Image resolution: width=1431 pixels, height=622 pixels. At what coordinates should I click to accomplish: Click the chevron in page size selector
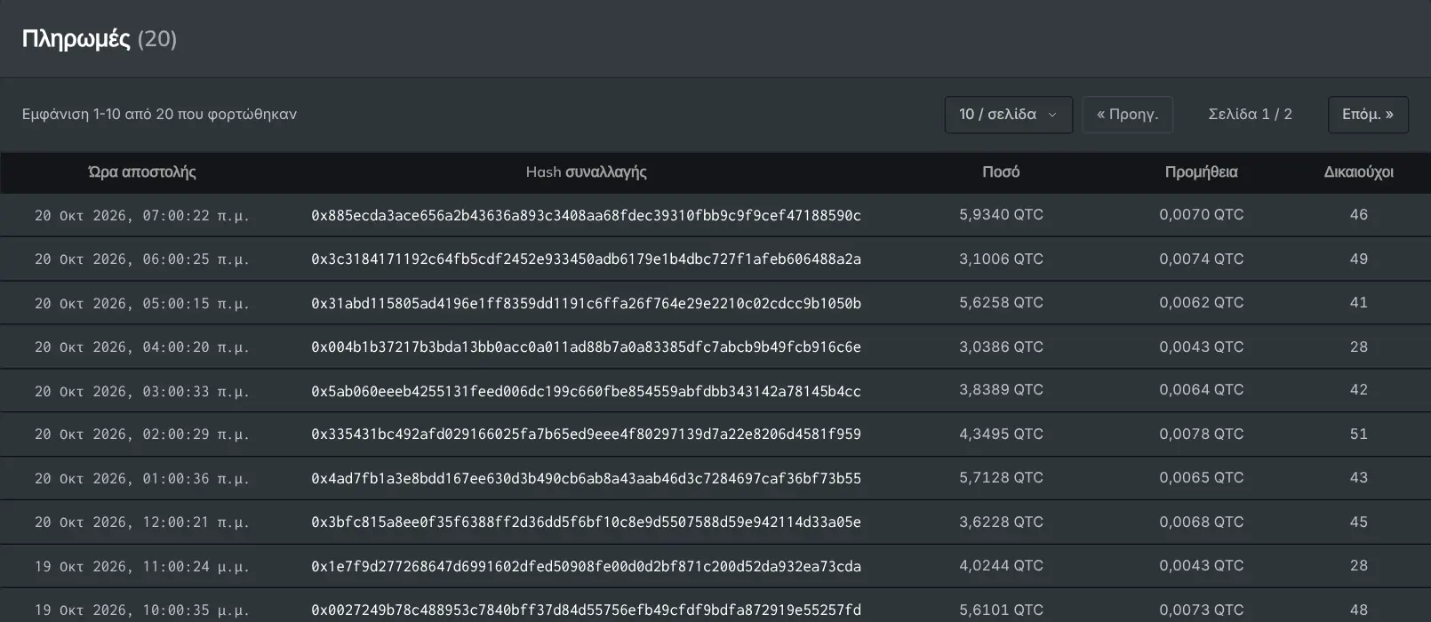coord(1052,115)
